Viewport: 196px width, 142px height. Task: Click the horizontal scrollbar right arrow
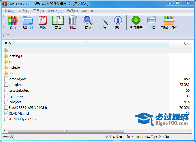[189, 131]
